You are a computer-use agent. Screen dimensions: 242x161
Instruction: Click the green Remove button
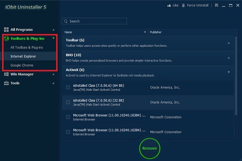150,148
